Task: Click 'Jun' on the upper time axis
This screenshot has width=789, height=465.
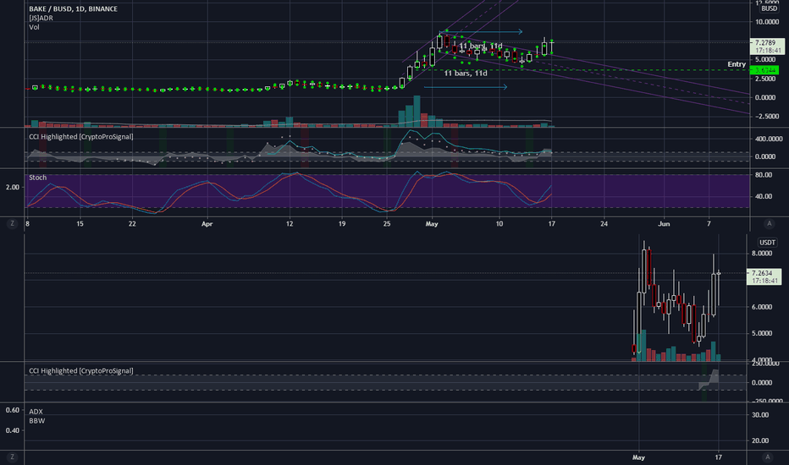Action: pyautogui.click(x=665, y=224)
